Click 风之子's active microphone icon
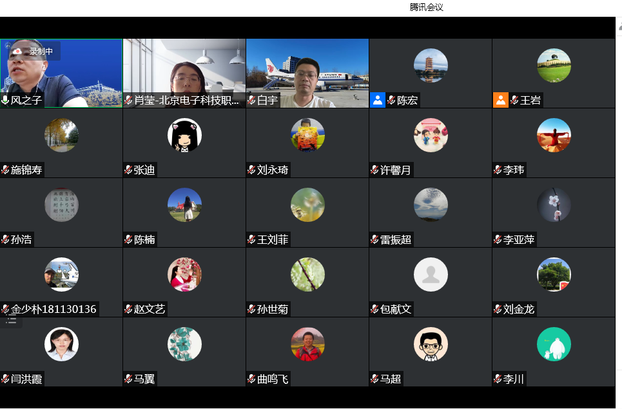The image size is (622, 409). (x=6, y=101)
